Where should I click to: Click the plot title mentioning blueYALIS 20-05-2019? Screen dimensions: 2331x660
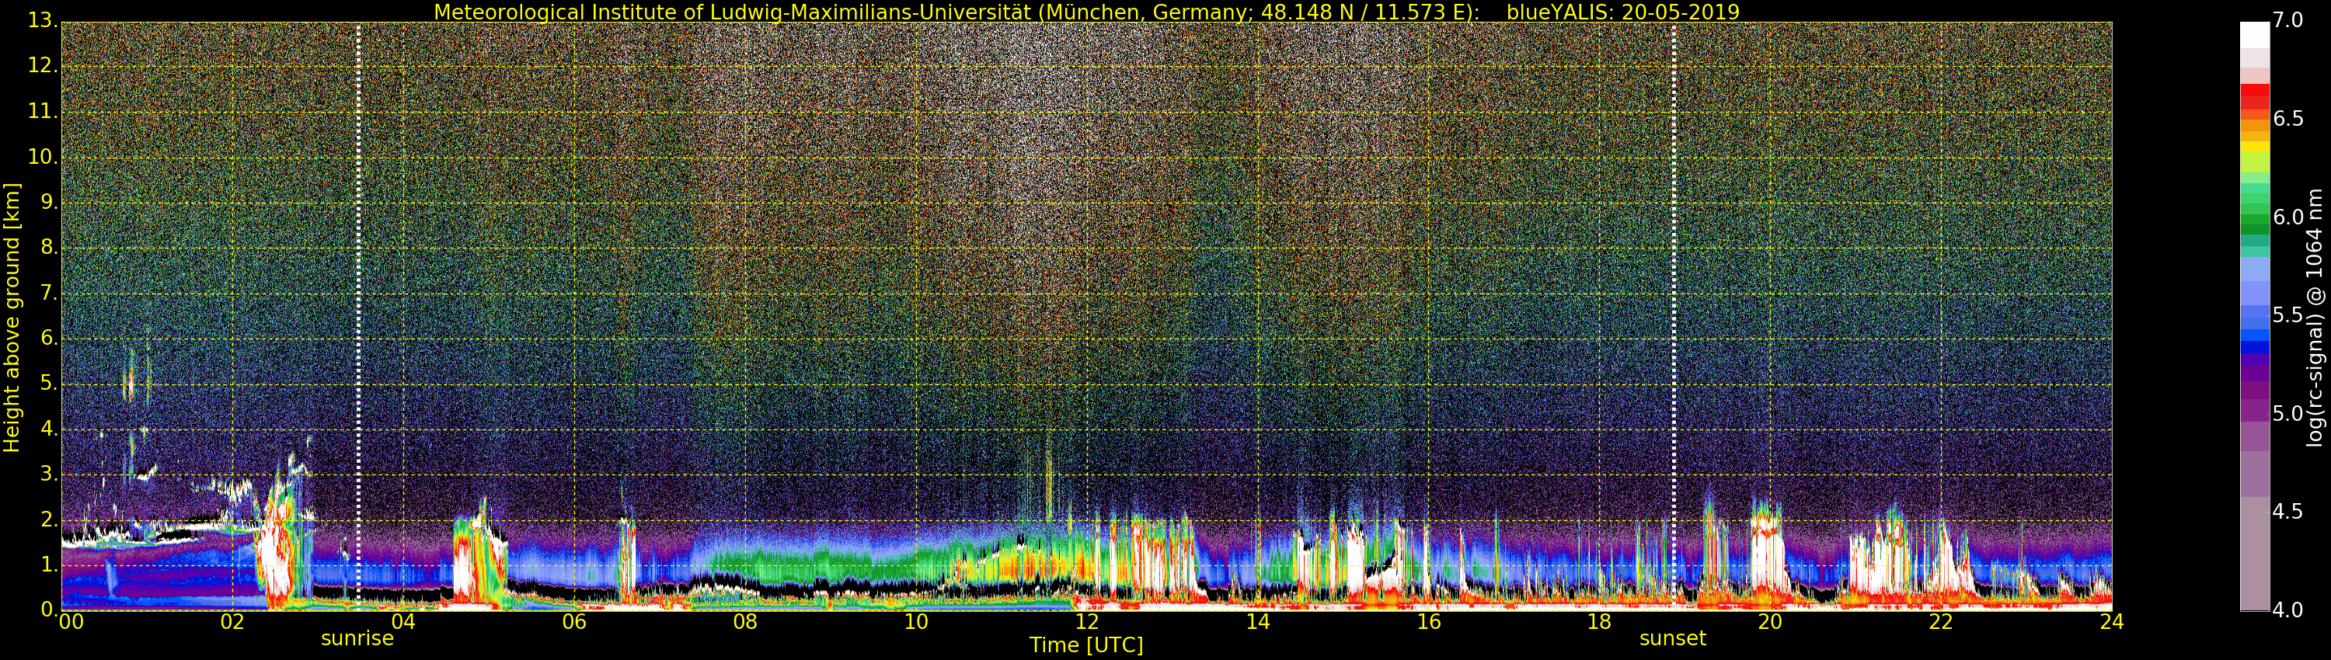pyautogui.click(x=1087, y=12)
